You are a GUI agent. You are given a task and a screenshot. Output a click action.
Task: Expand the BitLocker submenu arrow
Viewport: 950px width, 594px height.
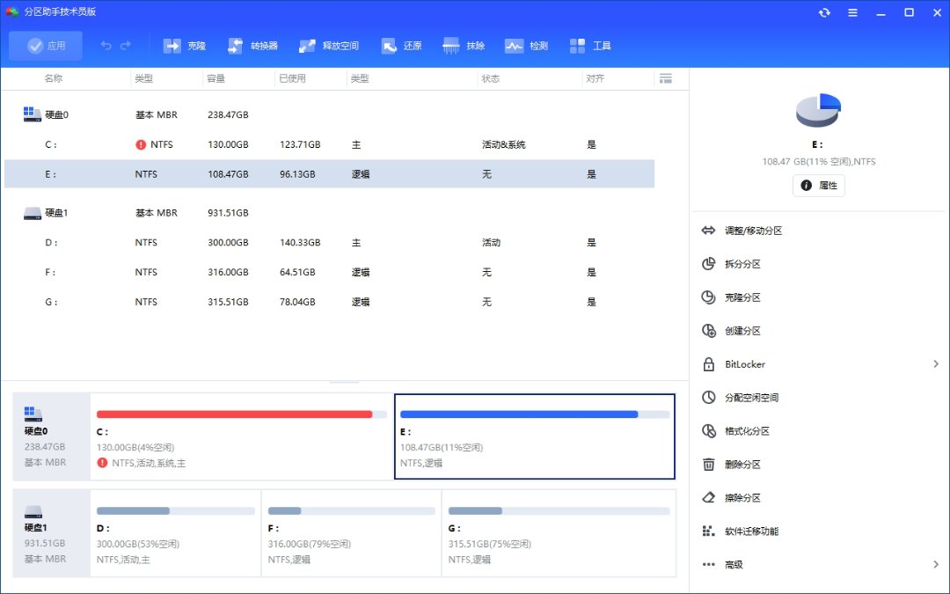point(936,364)
